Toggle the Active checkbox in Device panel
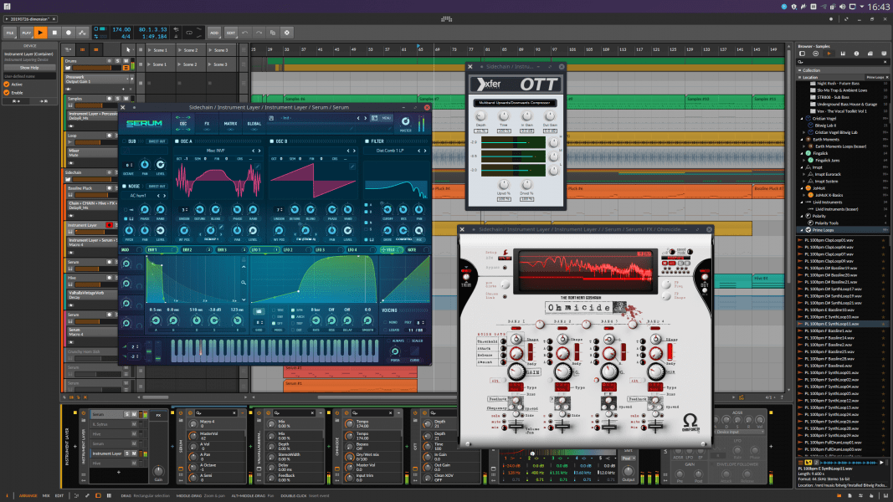 [7, 85]
